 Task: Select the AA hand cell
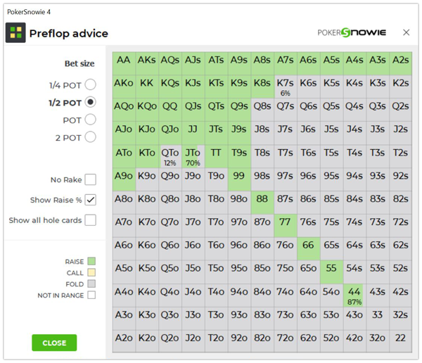(x=124, y=61)
